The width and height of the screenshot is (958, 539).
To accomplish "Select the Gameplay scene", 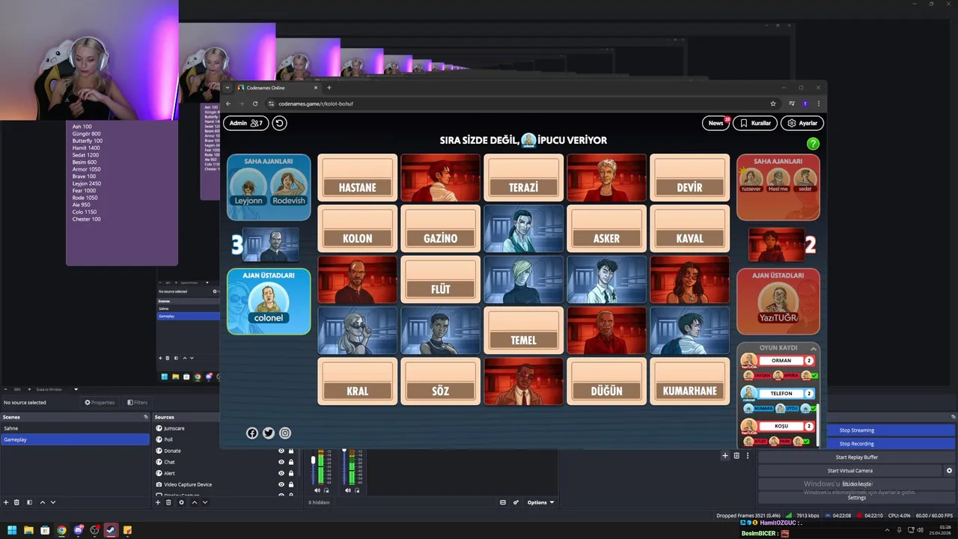I will point(75,439).
